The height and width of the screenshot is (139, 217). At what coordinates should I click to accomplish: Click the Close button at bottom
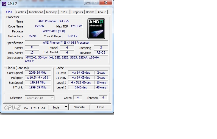click(101, 107)
